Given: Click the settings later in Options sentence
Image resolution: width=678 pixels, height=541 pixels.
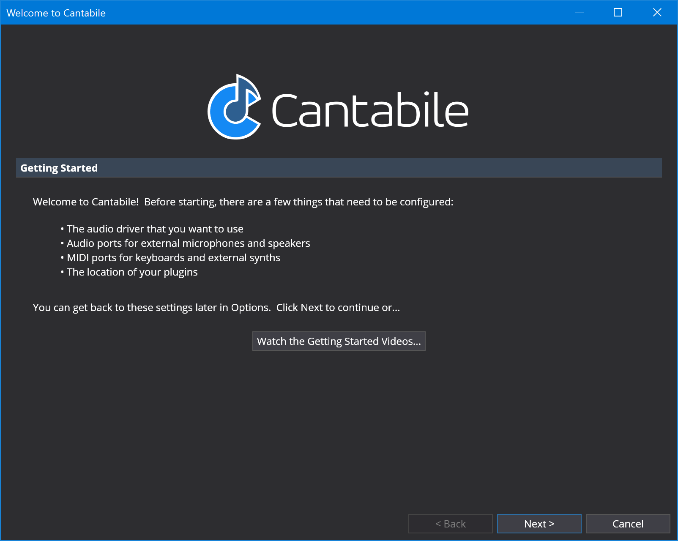Looking at the screenshot, I should pos(152,308).
